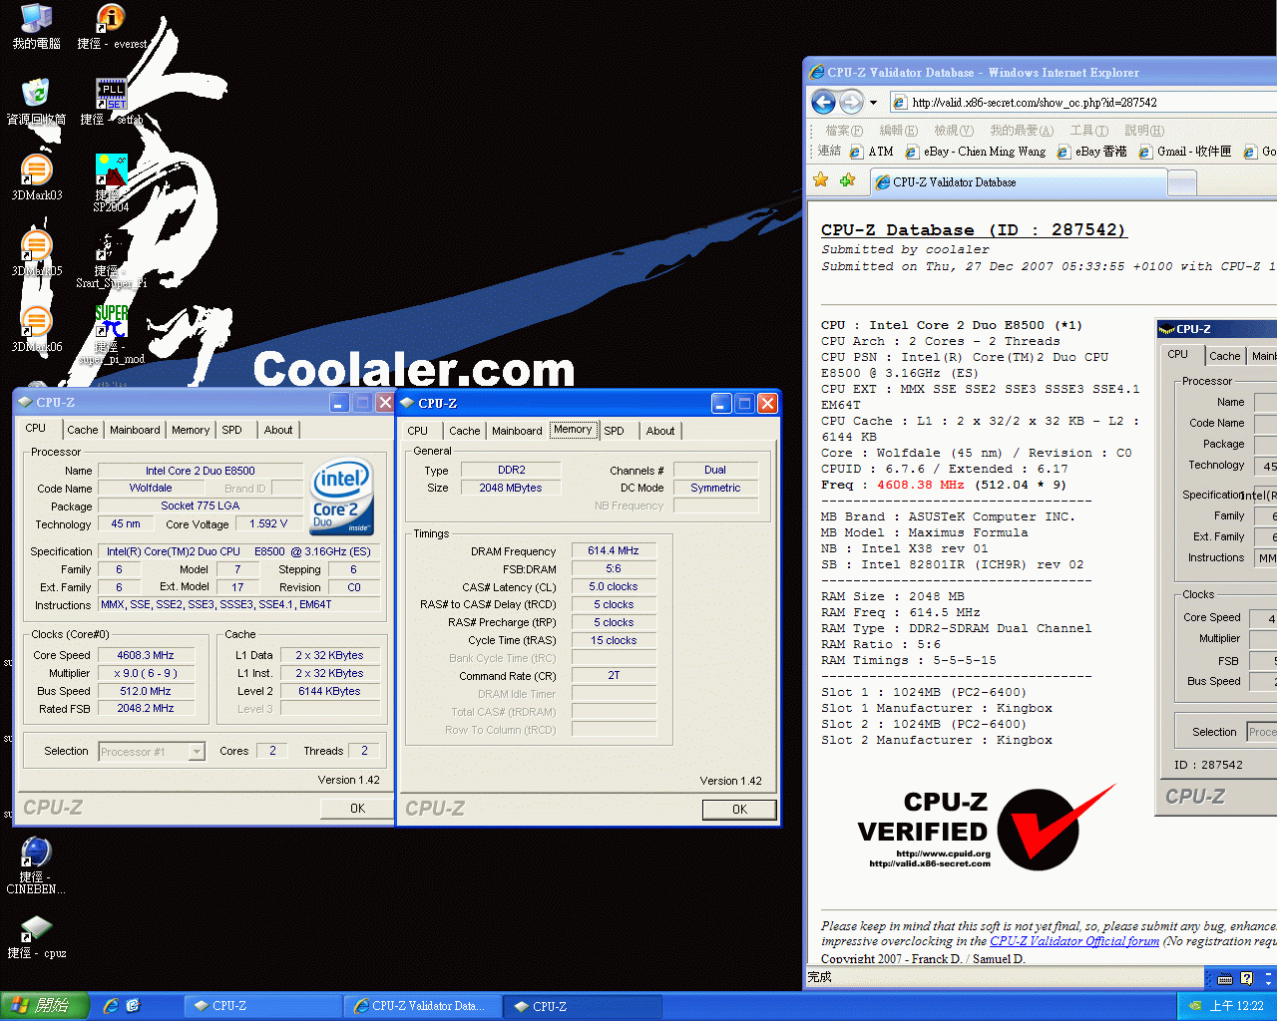Screen dimensions: 1277x1021
Task: Open the Selection 'Processor #1' combo box
Action: [x=152, y=752]
